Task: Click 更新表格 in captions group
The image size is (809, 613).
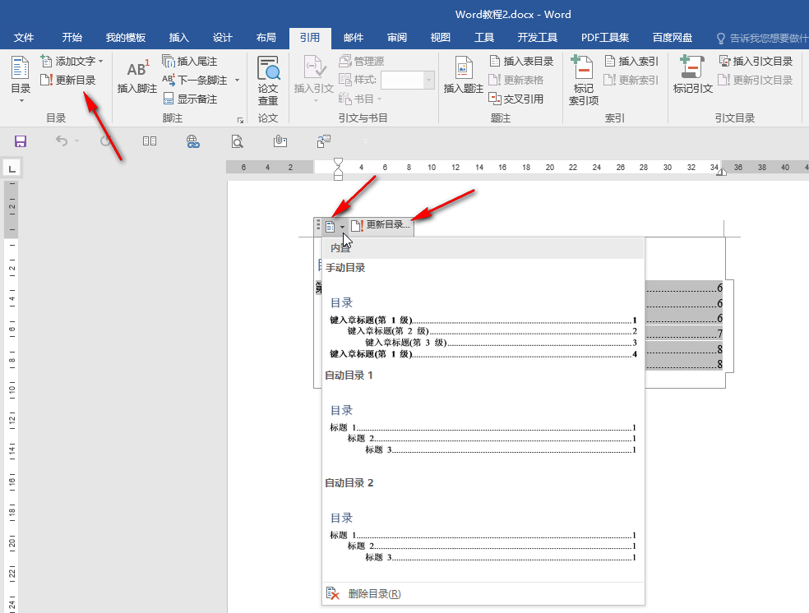Action: [516, 80]
